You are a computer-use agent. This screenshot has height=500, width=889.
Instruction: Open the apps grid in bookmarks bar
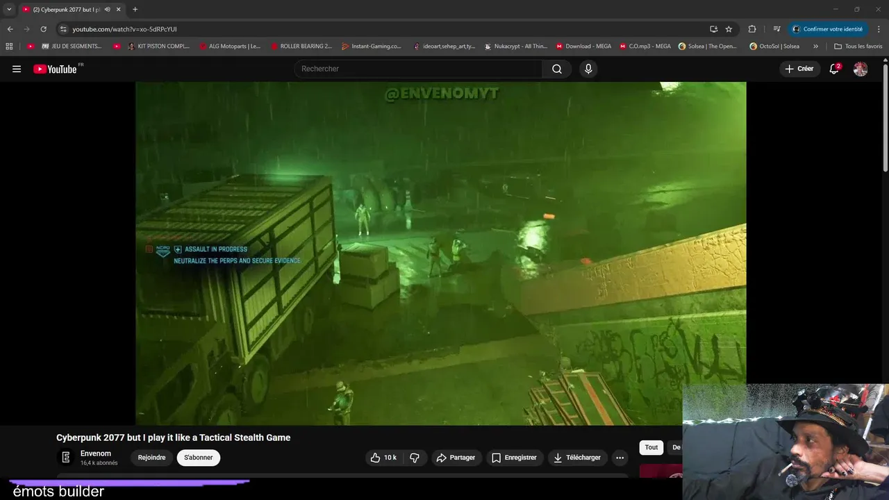point(9,47)
